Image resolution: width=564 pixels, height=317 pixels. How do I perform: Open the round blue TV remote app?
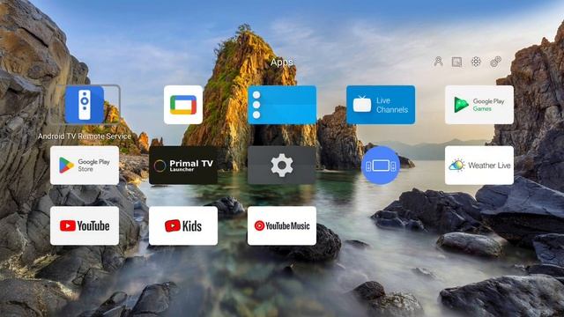pyautogui.click(x=381, y=166)
